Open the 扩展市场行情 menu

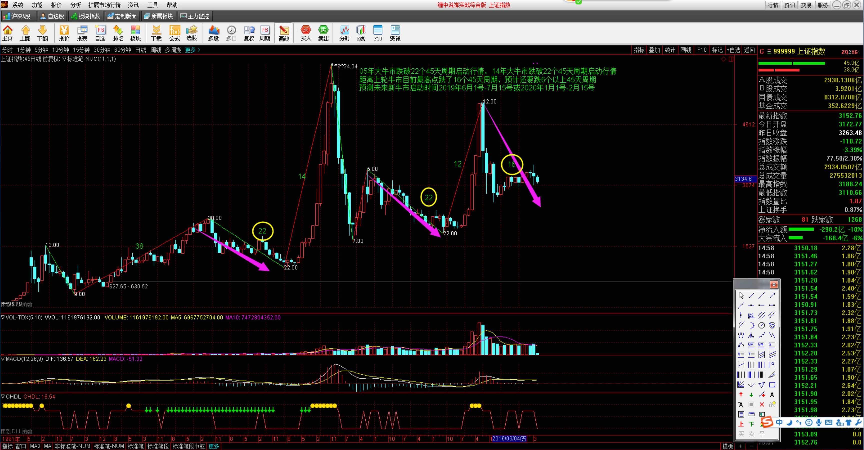click(x=105, y=5)
